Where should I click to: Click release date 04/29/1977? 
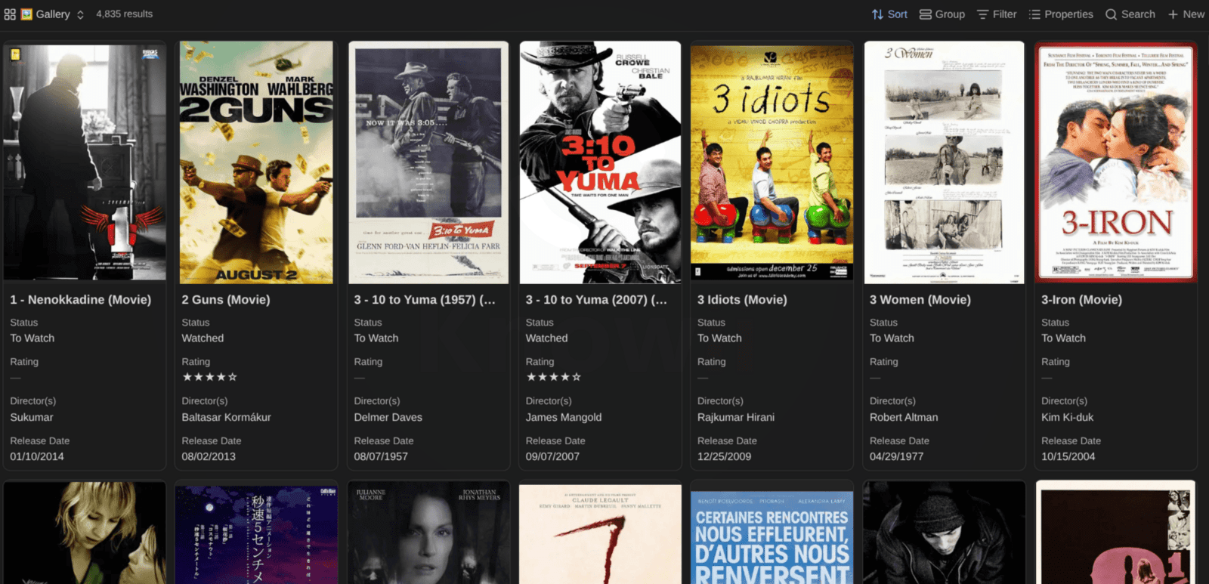pyautogui.click(x=897, y=456)
